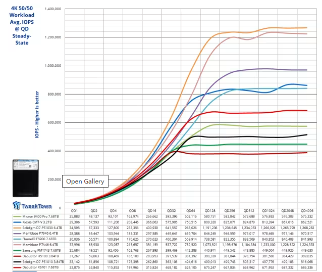Click the value 33,875 in DapuStor R6101 row

pos(74,267)
